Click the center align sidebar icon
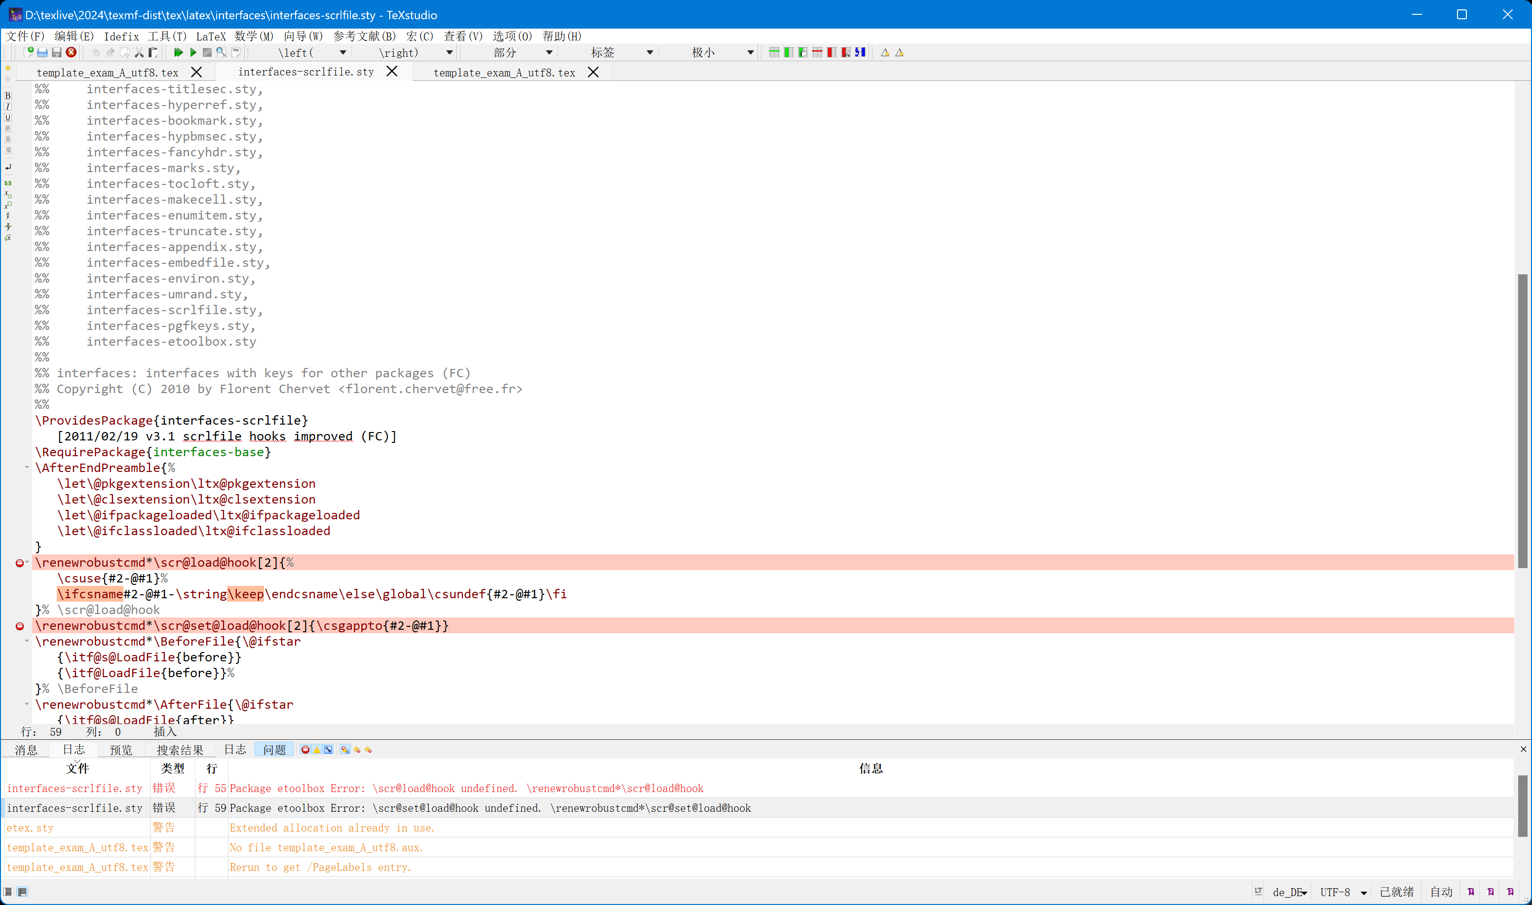Viewport: 1532px width, 905px height. 8,140
